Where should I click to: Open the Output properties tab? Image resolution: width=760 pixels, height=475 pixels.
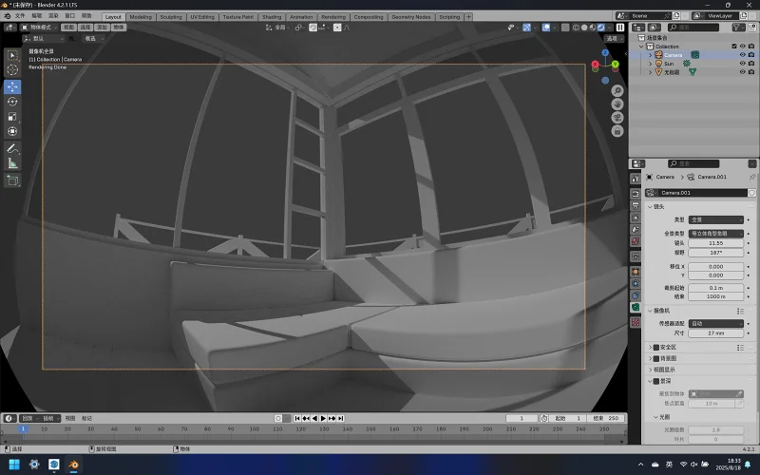click(636, 206)
